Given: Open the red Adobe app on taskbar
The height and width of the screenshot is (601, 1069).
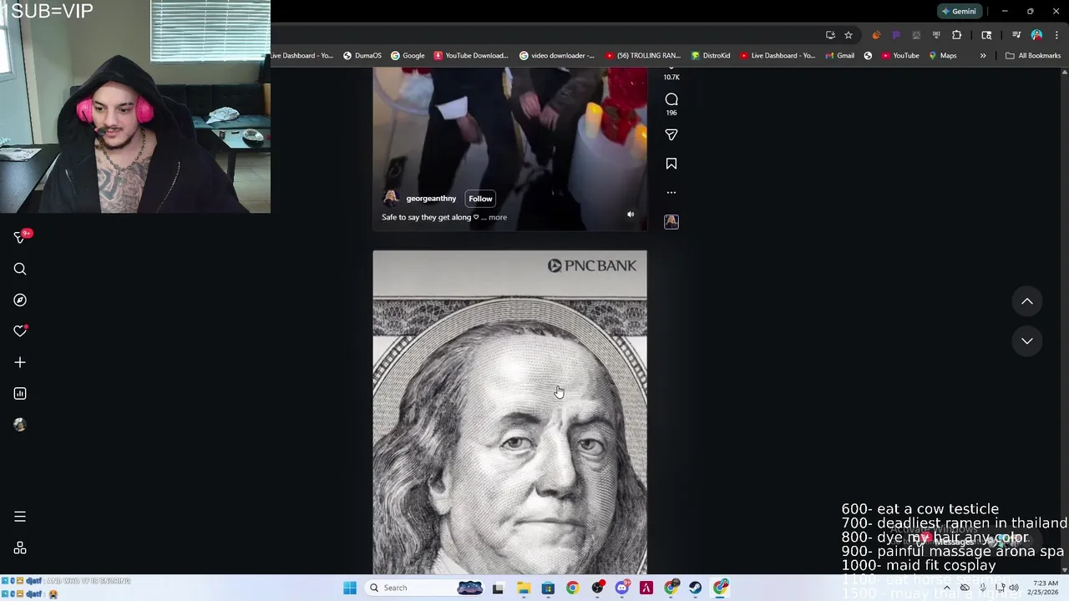Looking at the screenshot, I should 646,588.
